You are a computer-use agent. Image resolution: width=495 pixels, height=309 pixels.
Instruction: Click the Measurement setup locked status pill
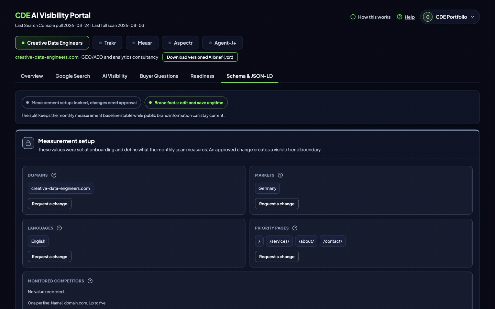(81, 103)
